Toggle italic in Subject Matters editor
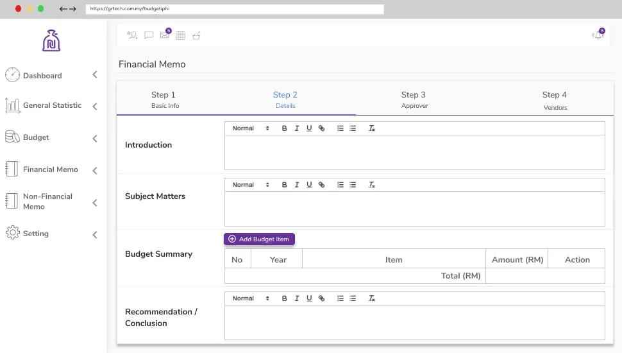Viewport: 622px width, 353px height. (x=297, y=185)
